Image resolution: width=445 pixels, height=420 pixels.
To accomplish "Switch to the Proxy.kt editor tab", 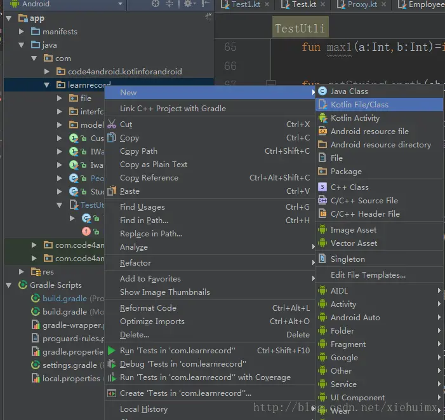I will 357,4.
